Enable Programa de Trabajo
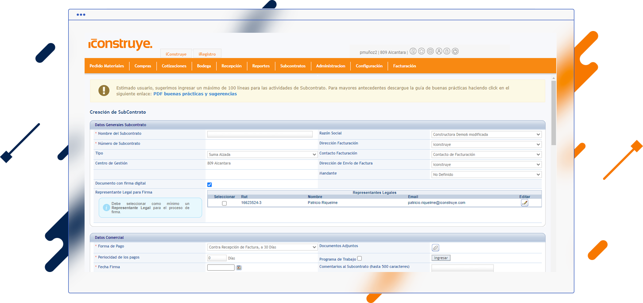 coord(359,258)
